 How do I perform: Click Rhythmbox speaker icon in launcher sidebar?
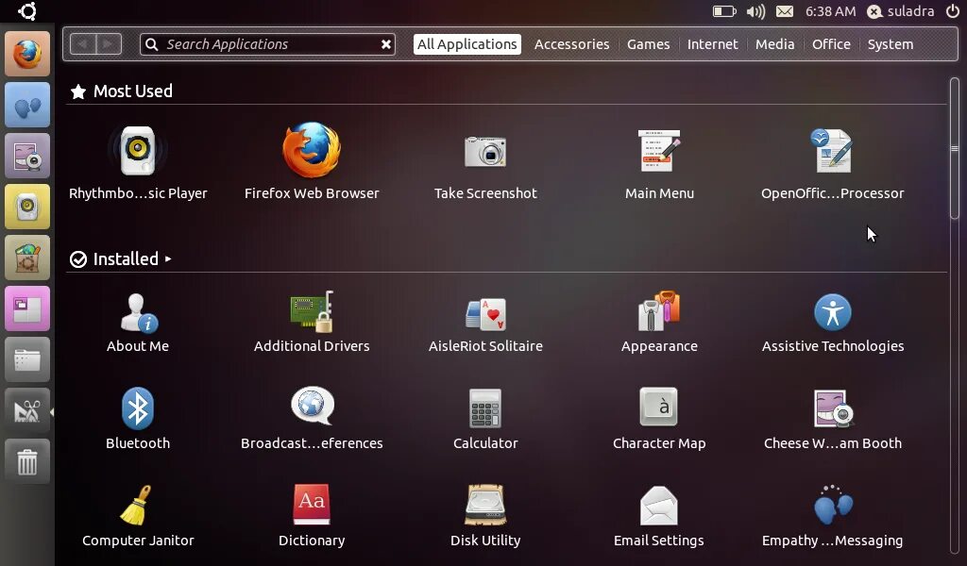[x=27, y=207]
